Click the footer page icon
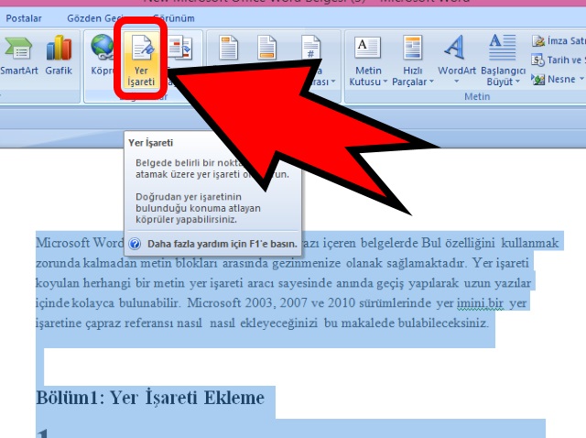The width and height of the screenshot is (586, 438). (x=266, y=48)
